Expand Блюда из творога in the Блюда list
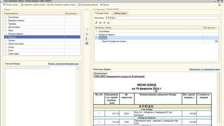This screenshot has width=224, height=126. [x=6, y=20]
